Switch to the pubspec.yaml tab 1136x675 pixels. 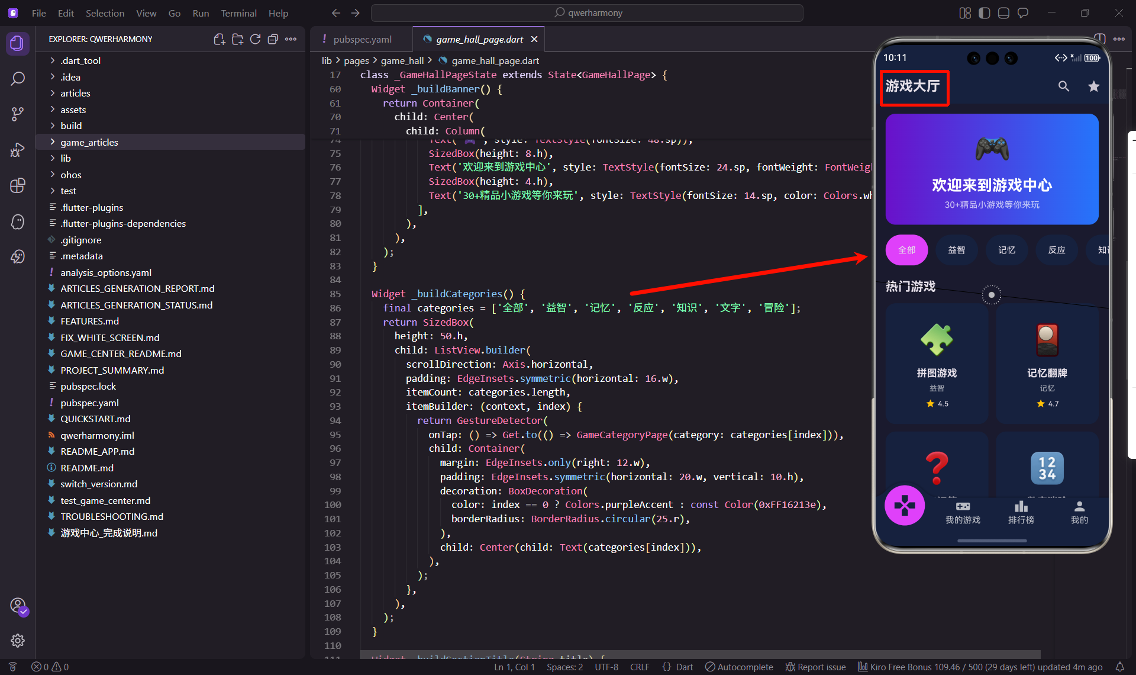tap(362, 39)
